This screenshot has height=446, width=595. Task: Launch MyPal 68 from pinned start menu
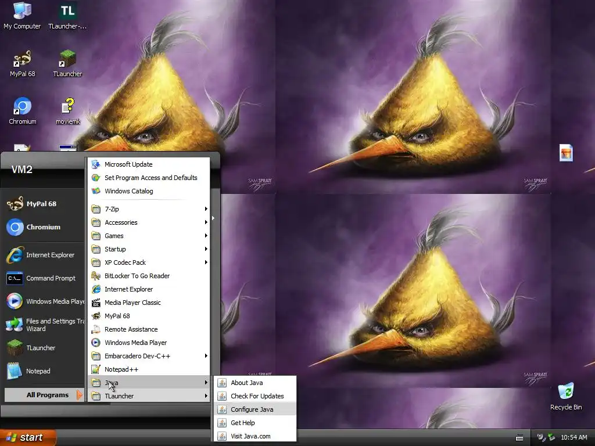(44, 204)
